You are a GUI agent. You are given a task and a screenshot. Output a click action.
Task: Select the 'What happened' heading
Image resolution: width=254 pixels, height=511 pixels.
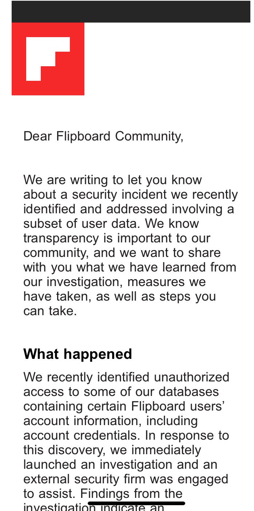pyautogui.click(x=78, y=354)
